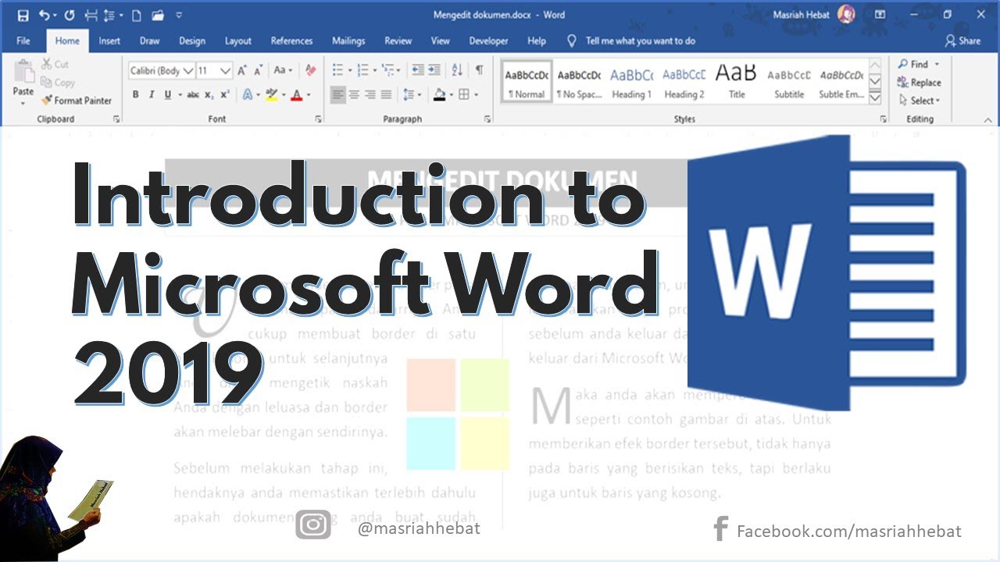Screen dimensions: 1000x562
Task: Insert a bulleted list
Action: [337, 70]
